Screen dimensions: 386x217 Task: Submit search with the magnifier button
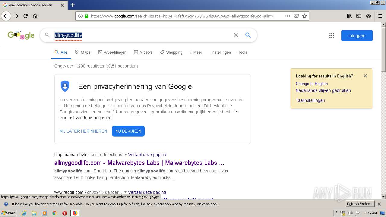(x=248, y=35)
